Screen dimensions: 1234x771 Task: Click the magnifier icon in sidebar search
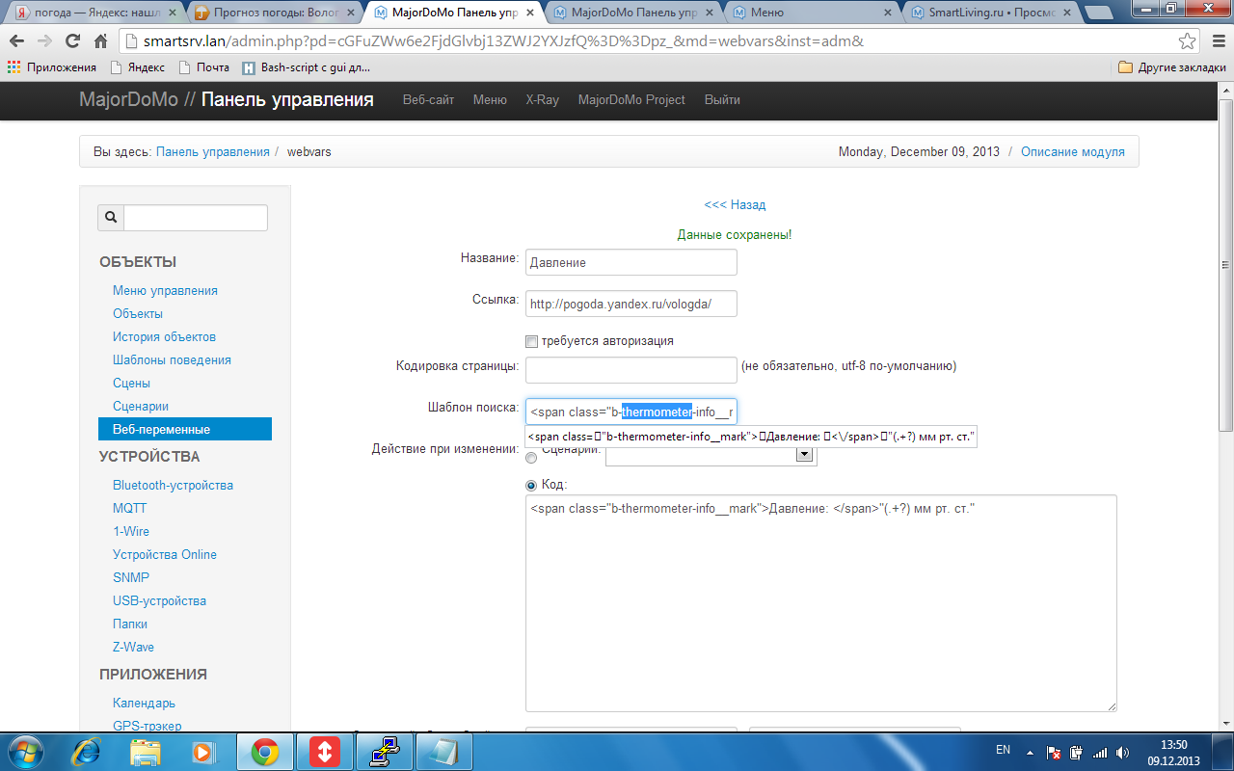point(111,218)
